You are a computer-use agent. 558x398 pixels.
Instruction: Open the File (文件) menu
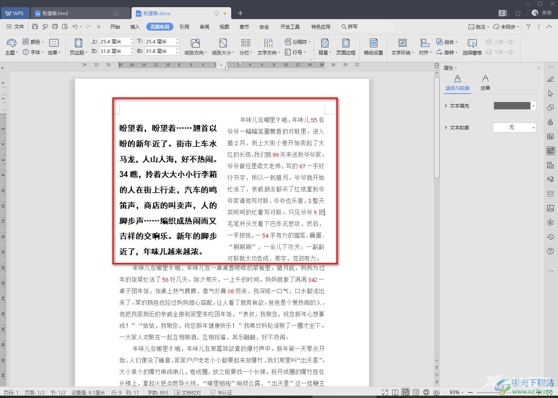pyautogui.click(x=16, y=27)
